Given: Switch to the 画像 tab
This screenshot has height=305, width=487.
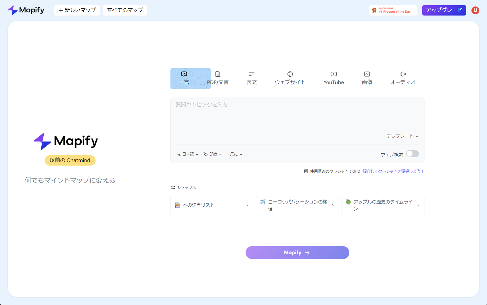Looking at the screenshot, I should click(367, 78).
